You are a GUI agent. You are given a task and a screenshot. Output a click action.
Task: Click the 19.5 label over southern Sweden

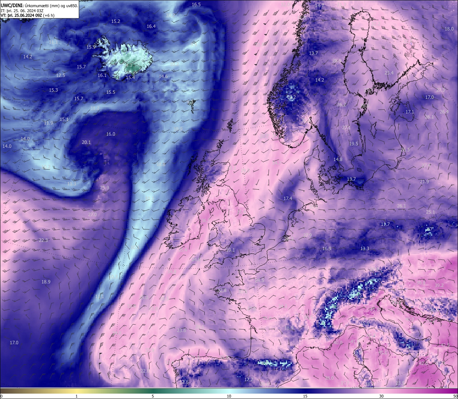pos(354,144)
